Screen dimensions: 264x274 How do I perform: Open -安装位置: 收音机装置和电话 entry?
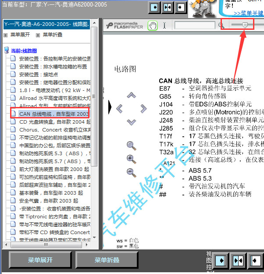point(55,209)
